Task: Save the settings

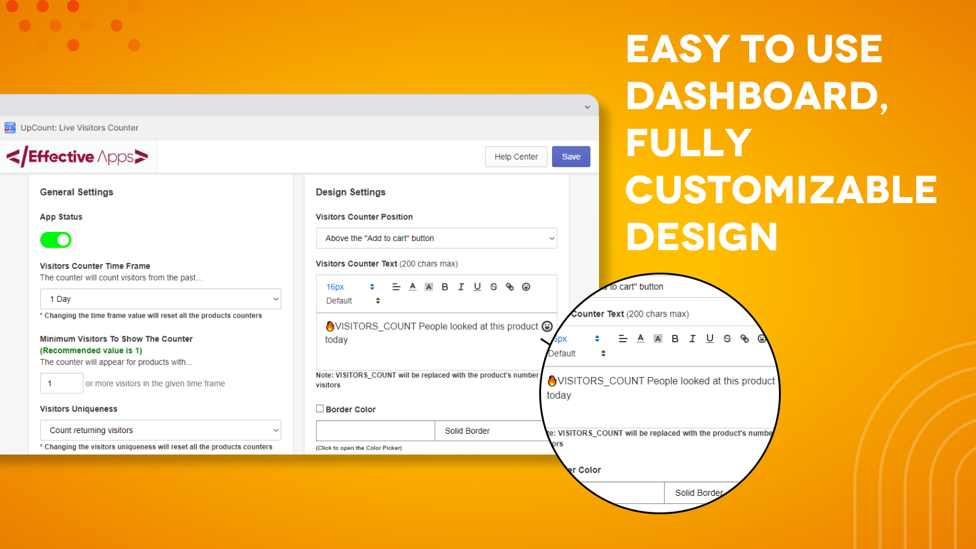Action: (571, 157)
